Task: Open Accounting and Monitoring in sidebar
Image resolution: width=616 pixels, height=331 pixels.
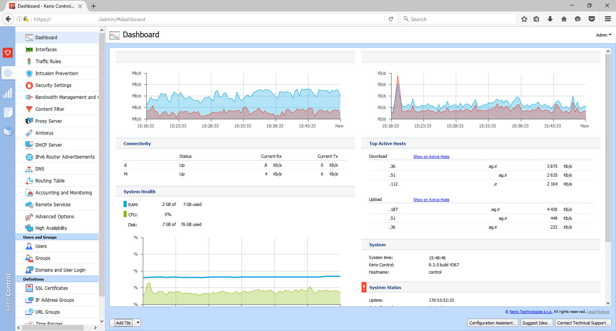Action: click(57, 192)
